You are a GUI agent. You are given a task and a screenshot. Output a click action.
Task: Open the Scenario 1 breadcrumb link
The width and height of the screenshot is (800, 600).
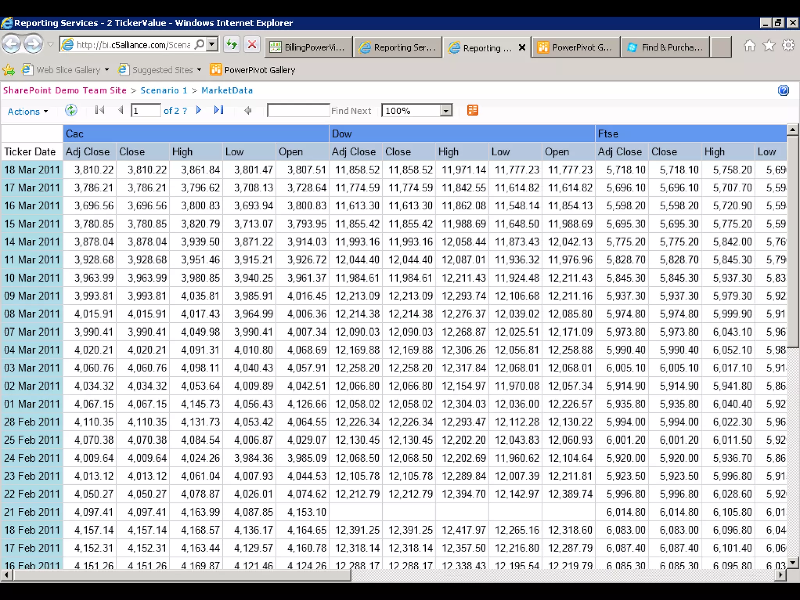point(164,91)
